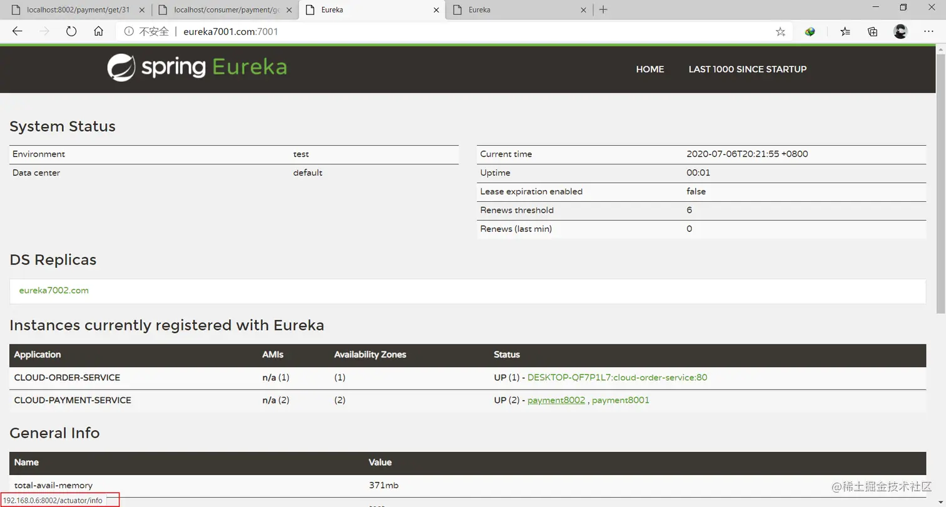Click the Renews threshold value 6
The image size is (946, 507).
pos(689,210)
